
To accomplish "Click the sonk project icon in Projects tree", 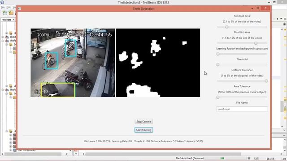I will coord(7,37).
